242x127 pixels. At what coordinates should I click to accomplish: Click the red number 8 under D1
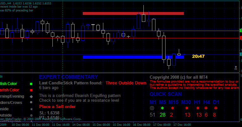pyautogui.click(x=215, y=115)
